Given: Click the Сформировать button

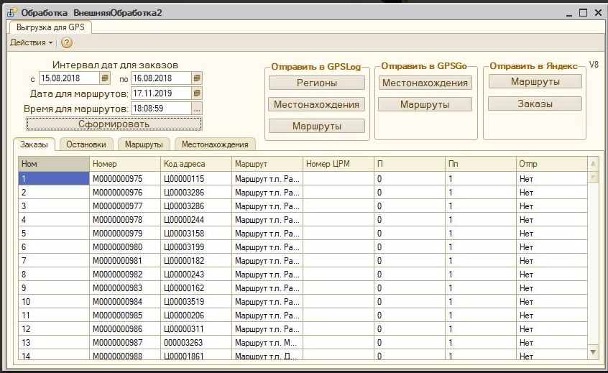Looking at the screenshot, I should pos(114,124).
